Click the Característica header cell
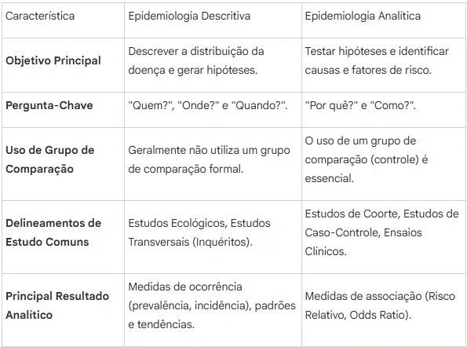This screenshot has height=347, width=467. coord(63,20)
